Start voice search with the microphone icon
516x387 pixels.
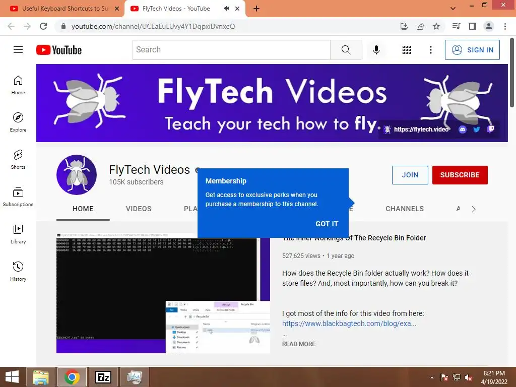(x=376, y=50)
